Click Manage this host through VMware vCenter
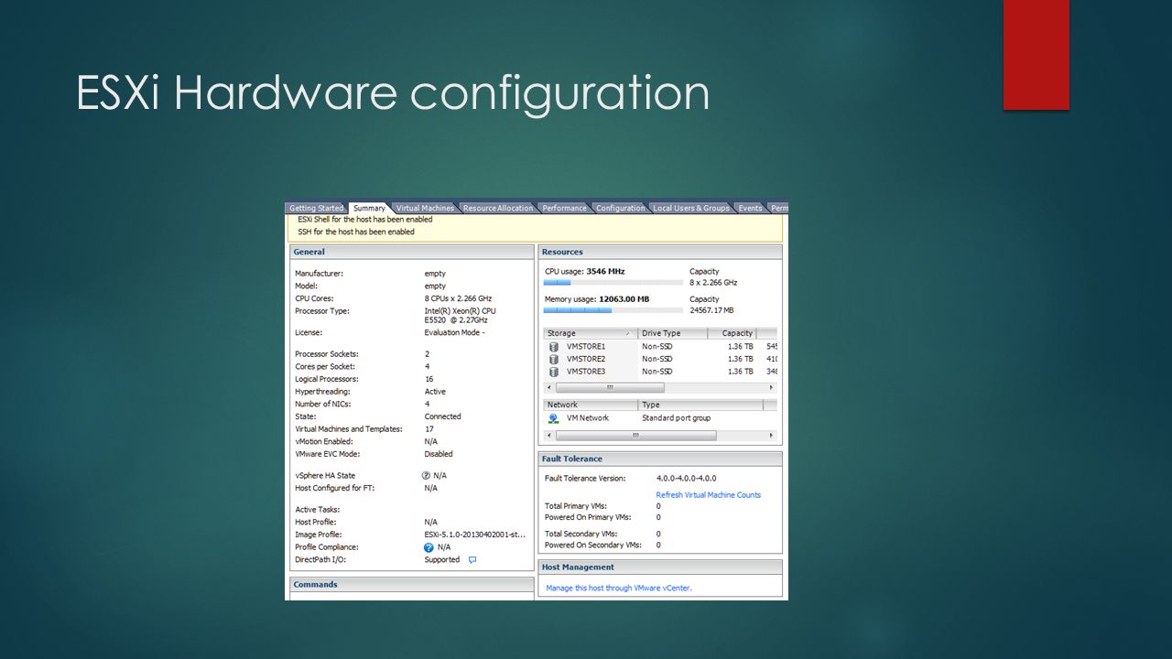Image resolution: width=1172 pixels, height=659 pixels. (619, 589)
